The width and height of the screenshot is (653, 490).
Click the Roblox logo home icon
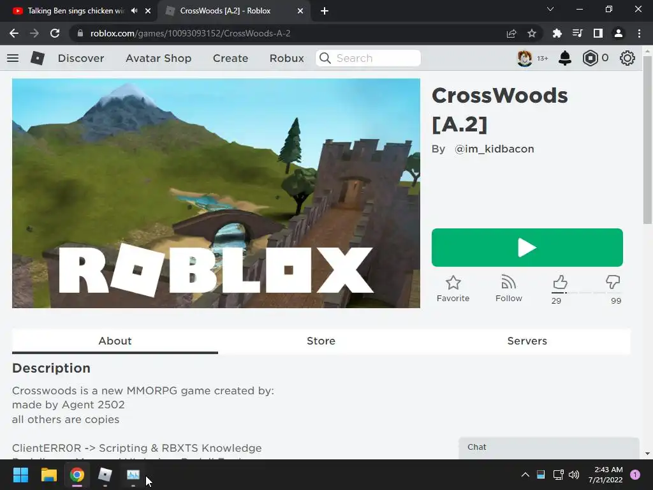pyautogui.click(x=38, y=58)
